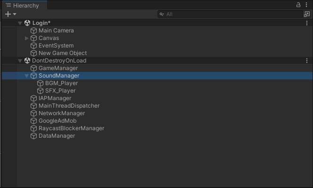Select the MainThreadDispatcher object
The width and height of the screenshot is (313, 188).
pos(69,106)
